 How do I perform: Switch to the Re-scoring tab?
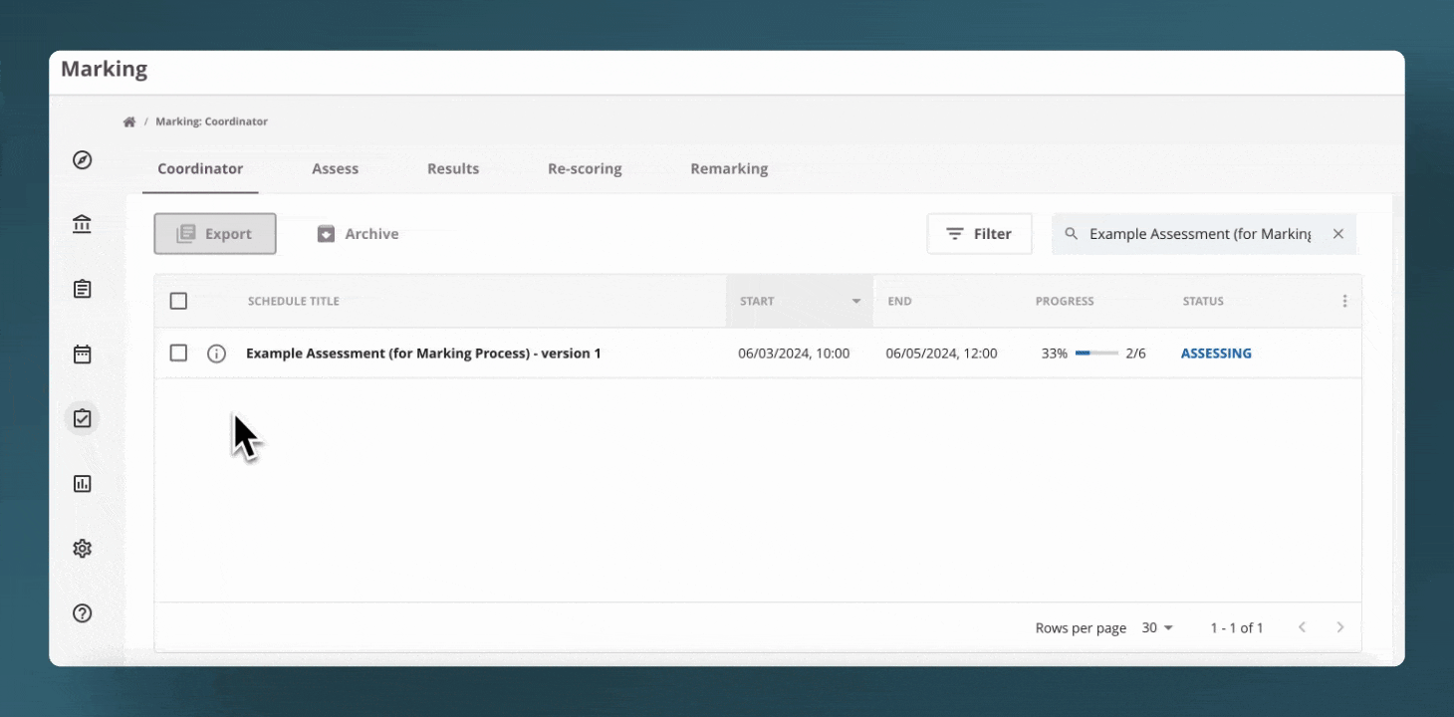[x=585, y=168]
